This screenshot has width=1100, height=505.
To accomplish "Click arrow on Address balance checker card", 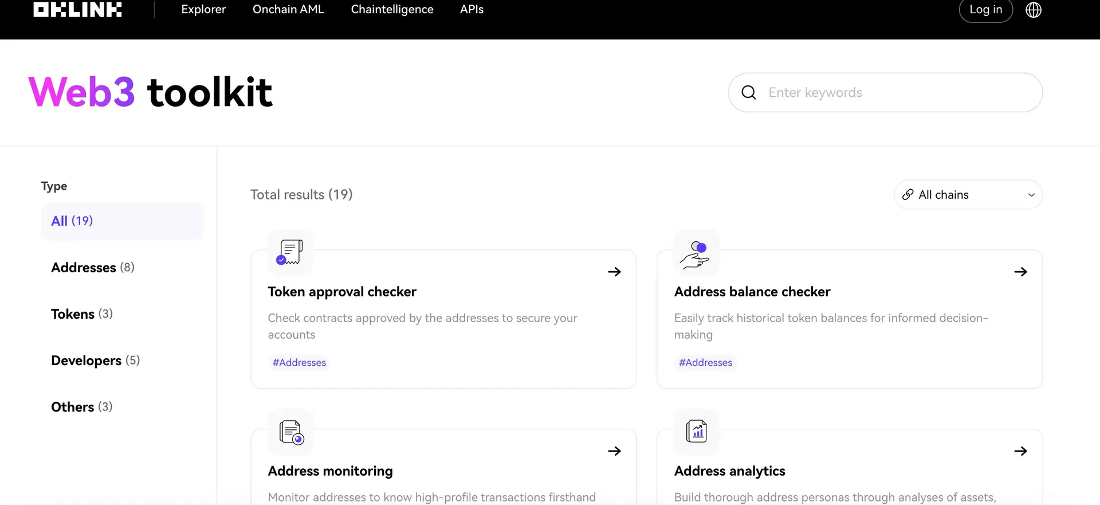I will coord(1020,272).
